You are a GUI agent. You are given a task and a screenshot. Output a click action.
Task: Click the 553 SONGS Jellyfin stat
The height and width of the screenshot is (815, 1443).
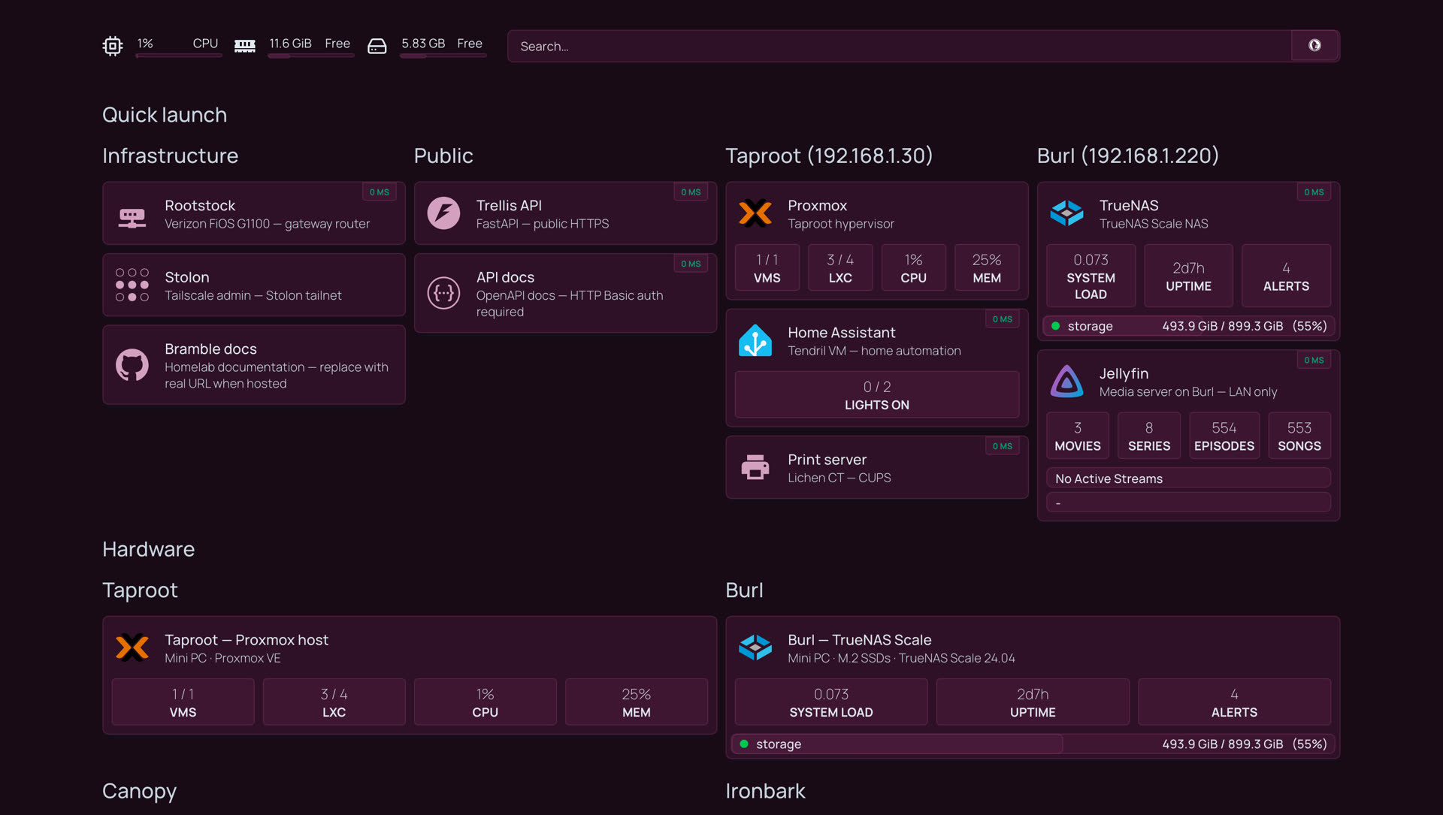pos(1299,436)
